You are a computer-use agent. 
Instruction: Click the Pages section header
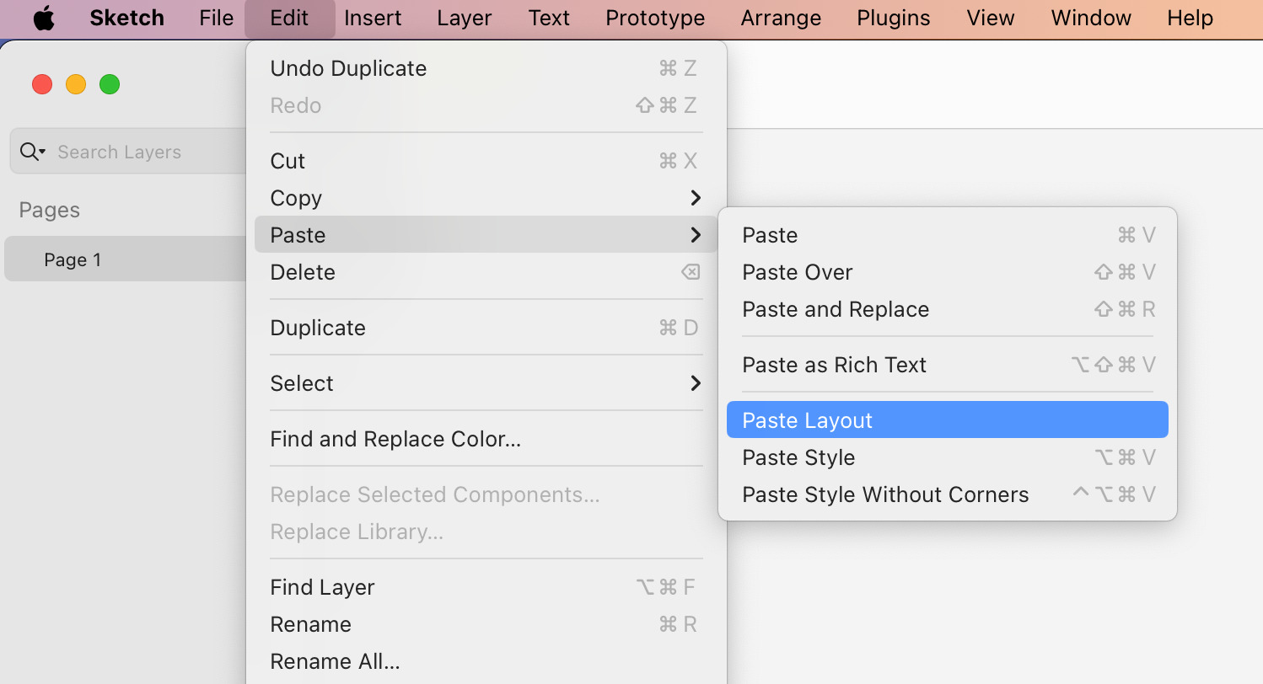50,210
